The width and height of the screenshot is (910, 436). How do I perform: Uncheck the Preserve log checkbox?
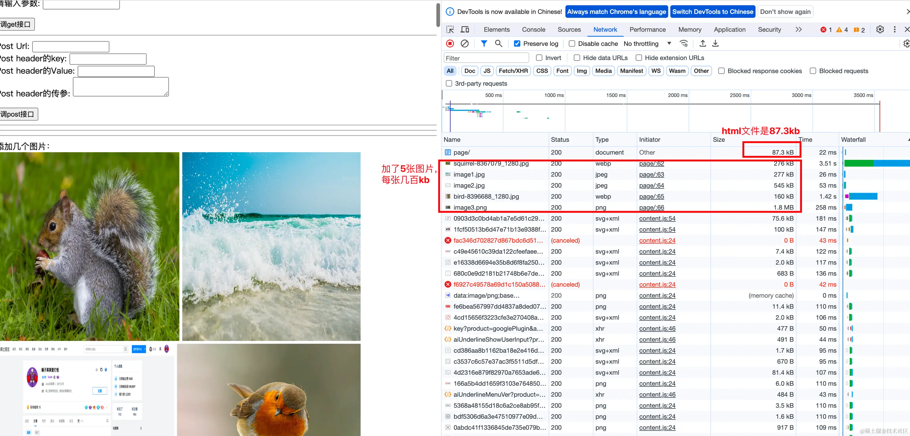pyautogui.click(x=517, y=43)
